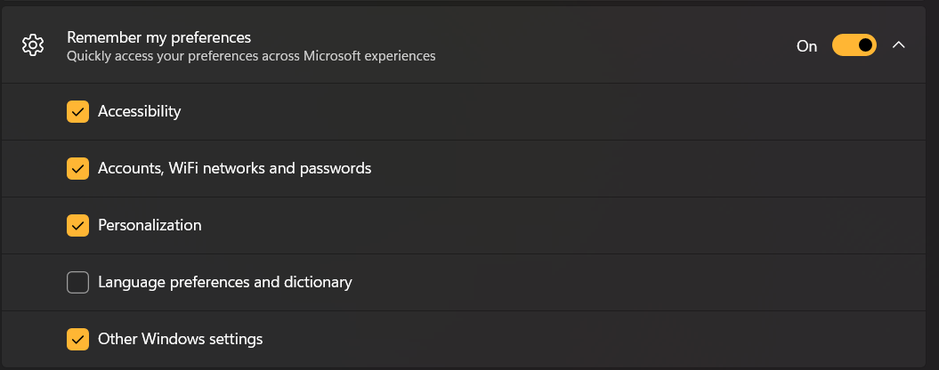Collapse the Remember my preferences section chevron
This screenshot has height=370, width=939.
click(898, 44)
